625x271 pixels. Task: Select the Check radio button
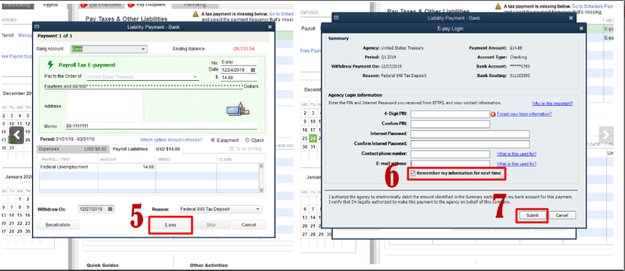[x=247, y=140]
